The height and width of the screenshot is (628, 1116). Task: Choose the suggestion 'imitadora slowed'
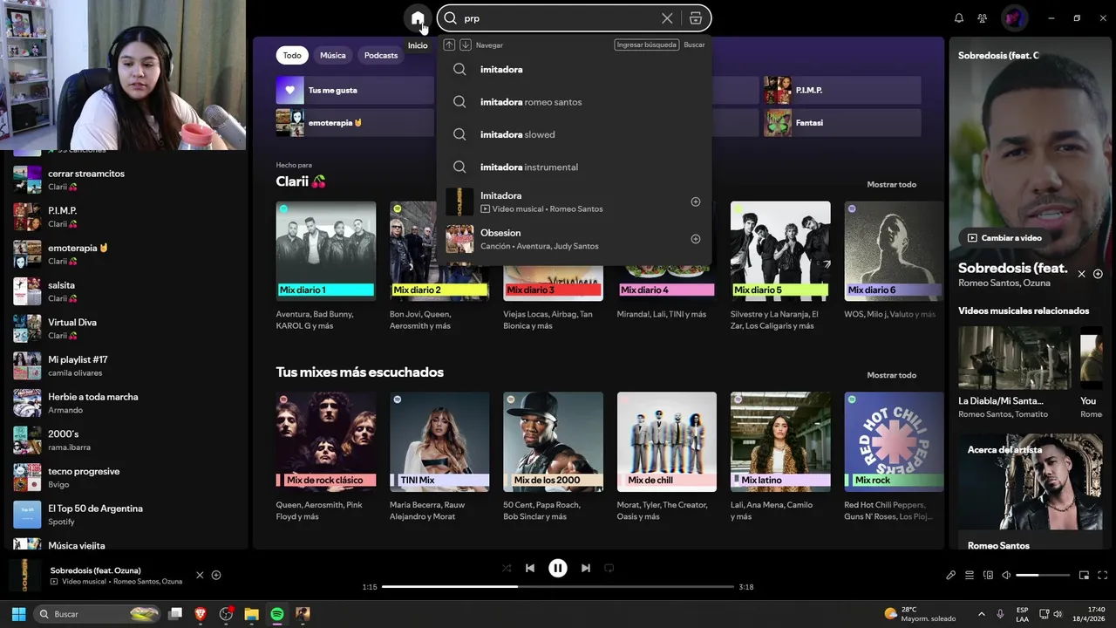click(575, 134)
